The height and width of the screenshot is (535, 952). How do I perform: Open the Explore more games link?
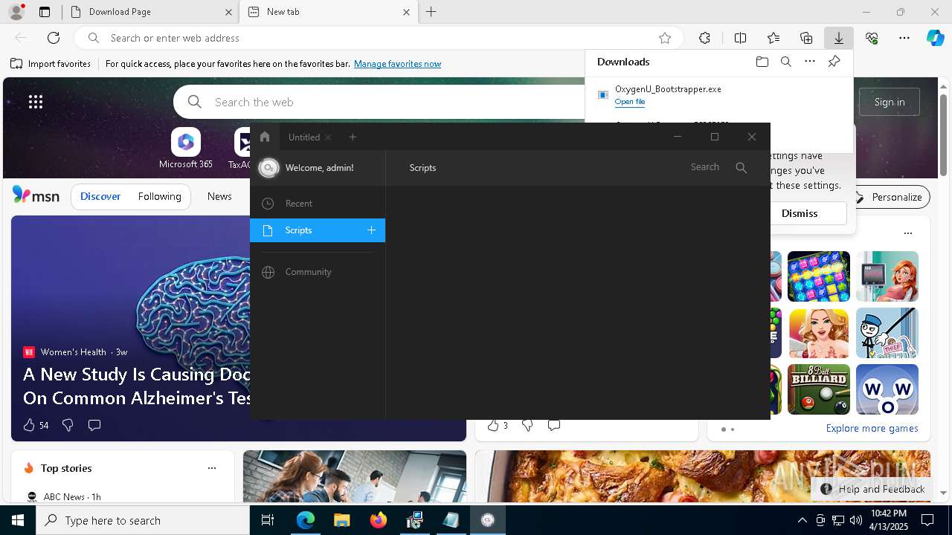(872, 428)
